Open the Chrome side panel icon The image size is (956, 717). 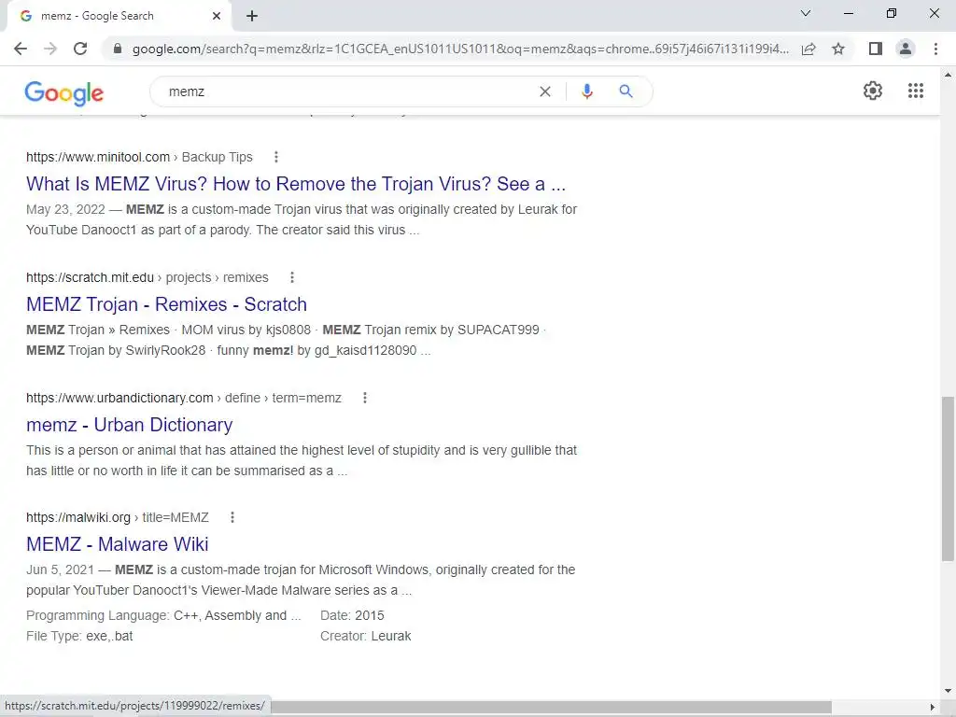click(876, 49)
